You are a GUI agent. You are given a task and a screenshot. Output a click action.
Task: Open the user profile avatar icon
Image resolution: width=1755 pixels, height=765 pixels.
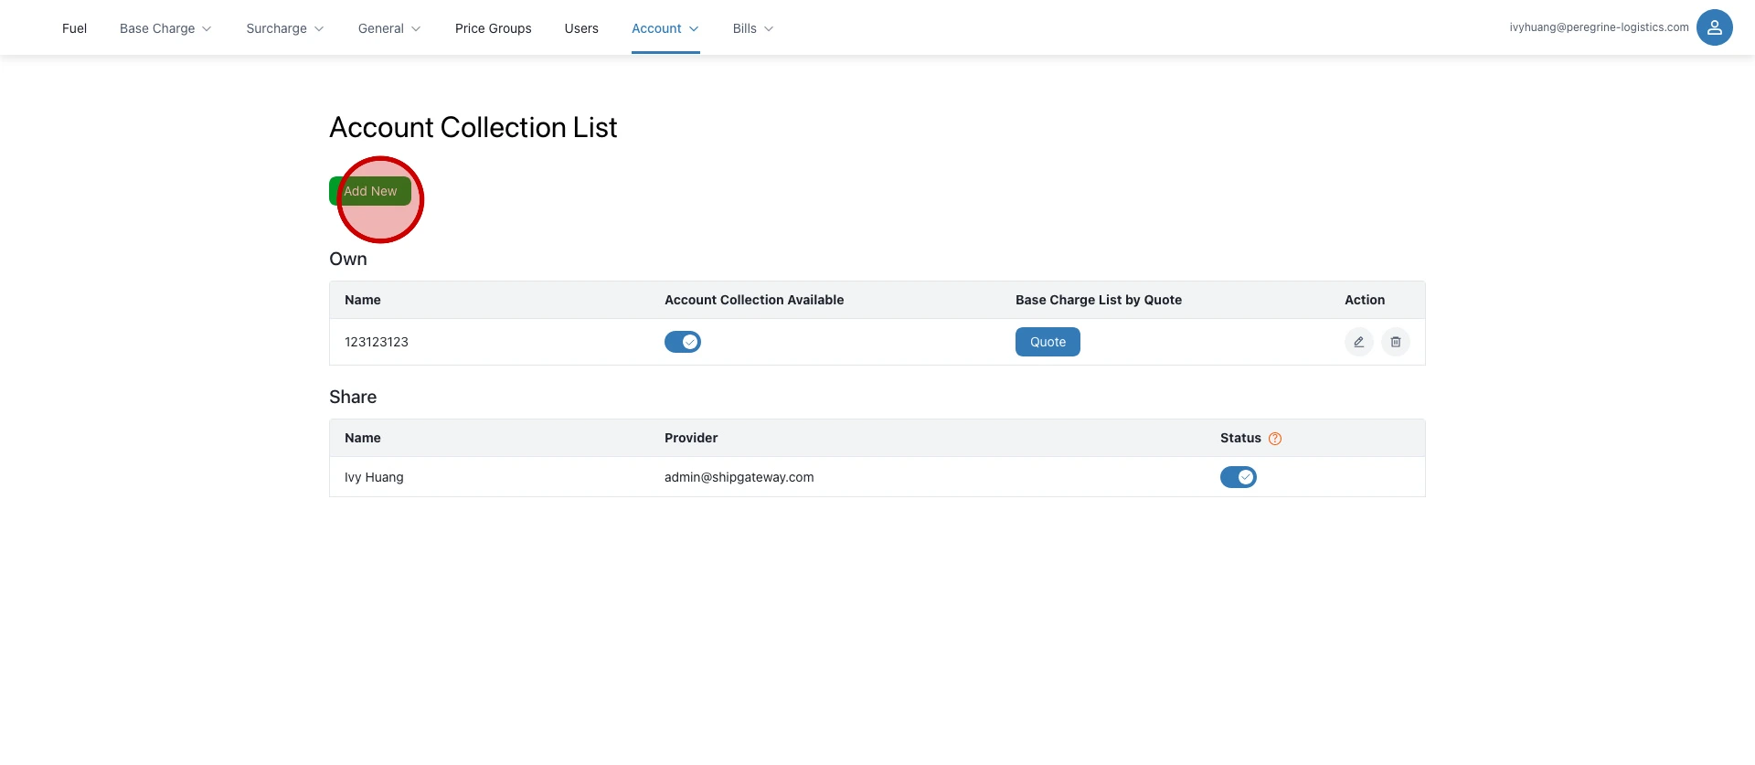[x=1714, y=27]
